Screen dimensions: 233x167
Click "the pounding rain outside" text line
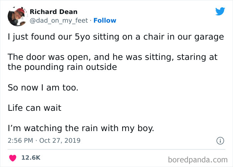62,67
